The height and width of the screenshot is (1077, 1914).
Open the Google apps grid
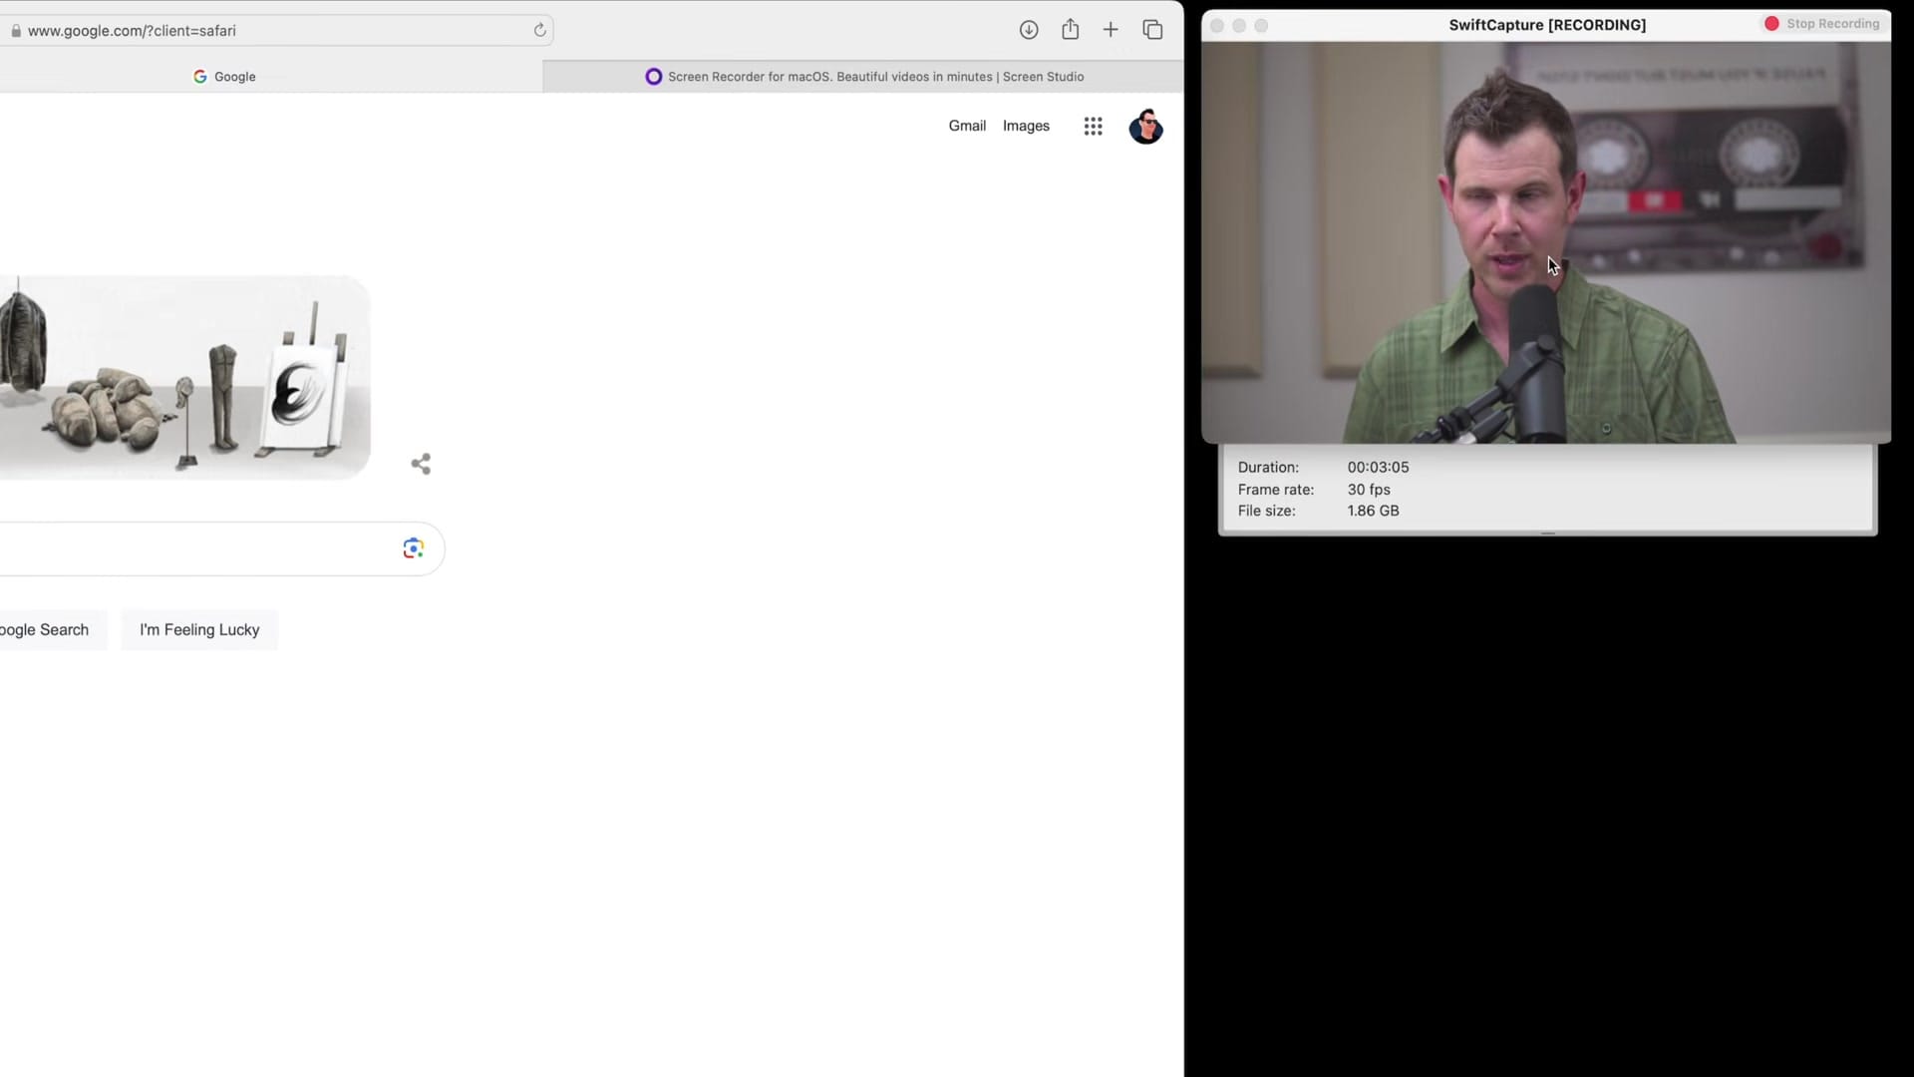tap(1093, 127)
